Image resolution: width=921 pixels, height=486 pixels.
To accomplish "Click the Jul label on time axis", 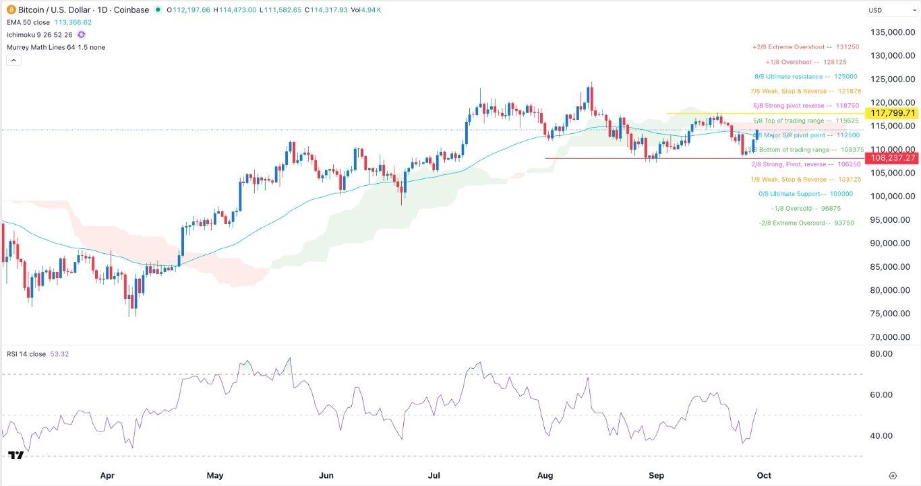I will [x=434, y=475].
